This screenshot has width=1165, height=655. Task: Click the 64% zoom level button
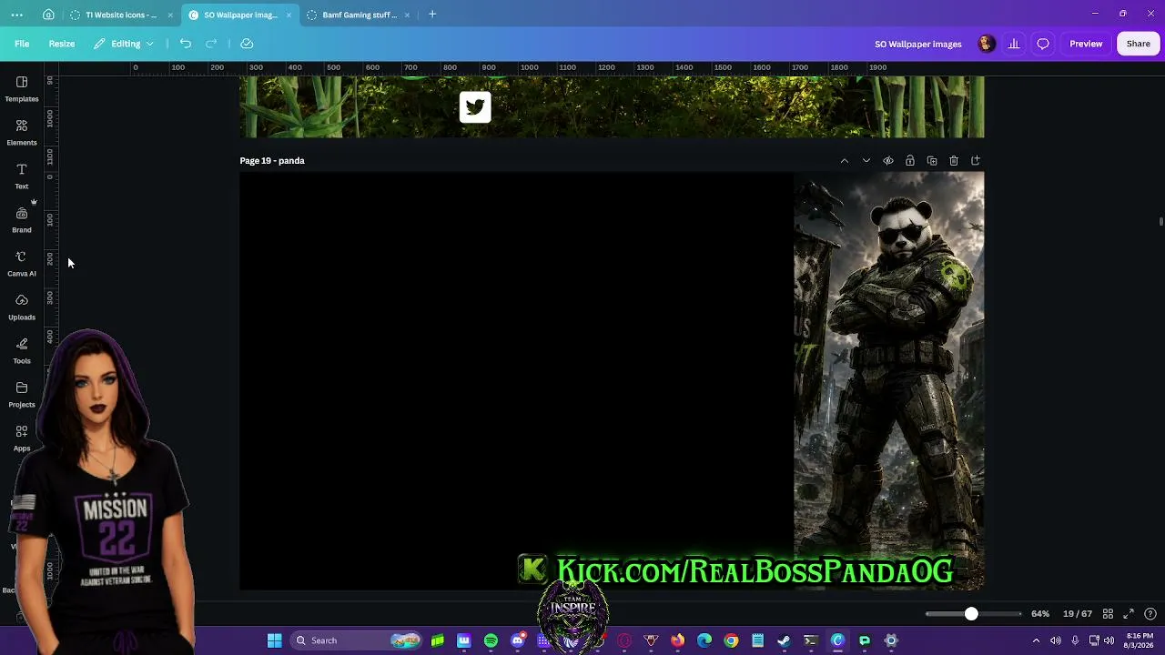[x=1040, y=614]
